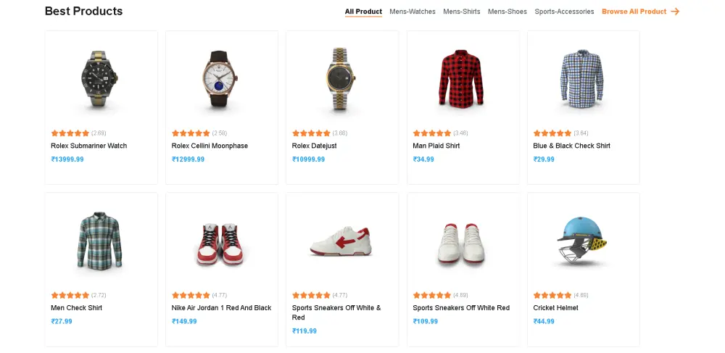Click star rating of Rolex Submariner Watch
The width and height of the screenshot is (725, 353).
click(x=70, y=133)
